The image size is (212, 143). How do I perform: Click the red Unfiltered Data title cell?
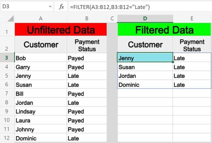click(x=61, y=29)
